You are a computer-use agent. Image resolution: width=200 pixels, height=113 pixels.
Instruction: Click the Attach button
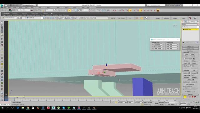pyautogui.click(x=185, y=63)
